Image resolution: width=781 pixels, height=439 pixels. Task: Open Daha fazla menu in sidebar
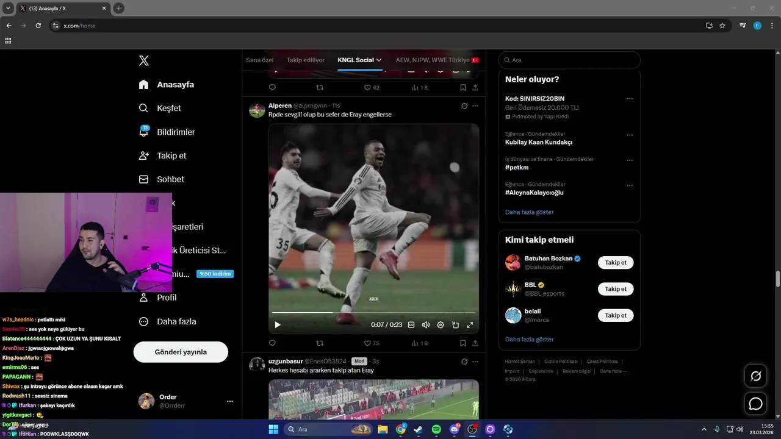(167, 321)
